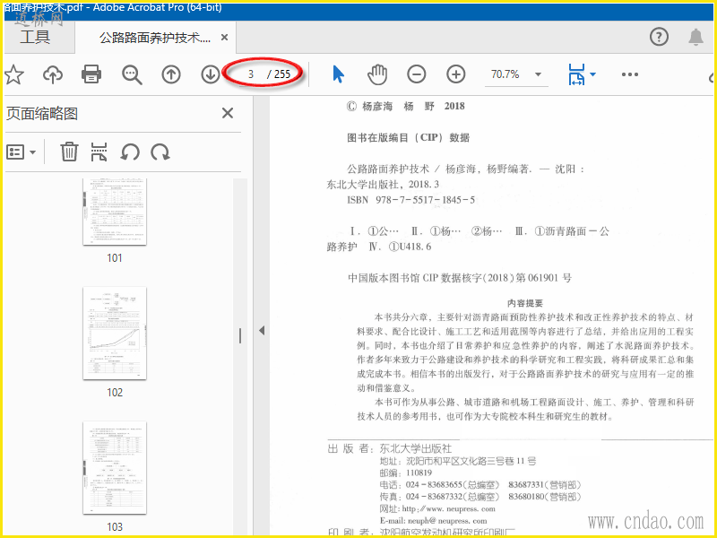Click the ISBN 978-7-5517-1845-5 text
The height and width of the screenshot is (538, 717).
pos(410,200)
